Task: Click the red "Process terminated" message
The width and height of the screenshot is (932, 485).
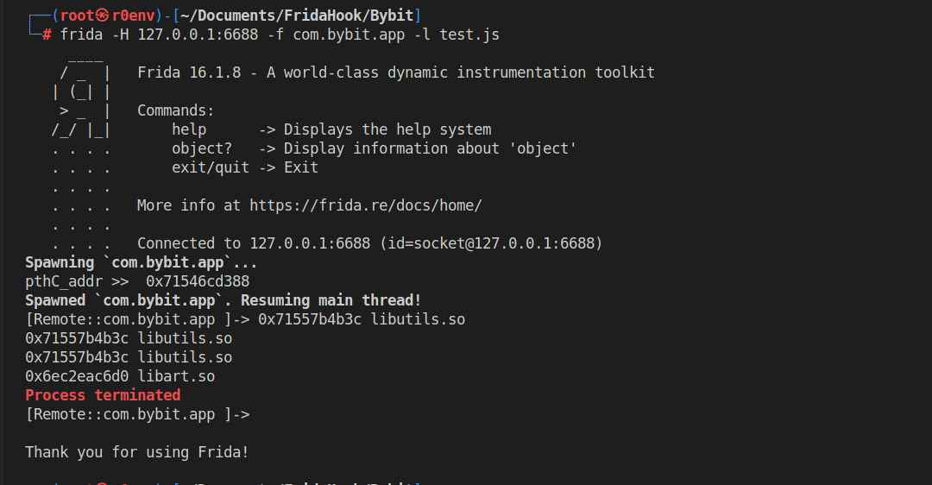Action: pyautogui.click(x=103, y=395)
